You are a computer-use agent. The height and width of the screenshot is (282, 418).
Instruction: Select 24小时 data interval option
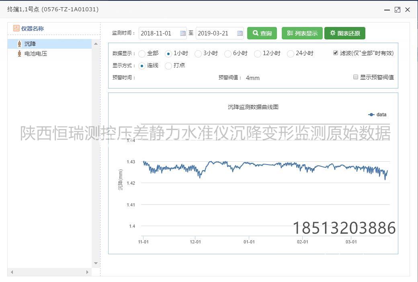tap(291, 54)
